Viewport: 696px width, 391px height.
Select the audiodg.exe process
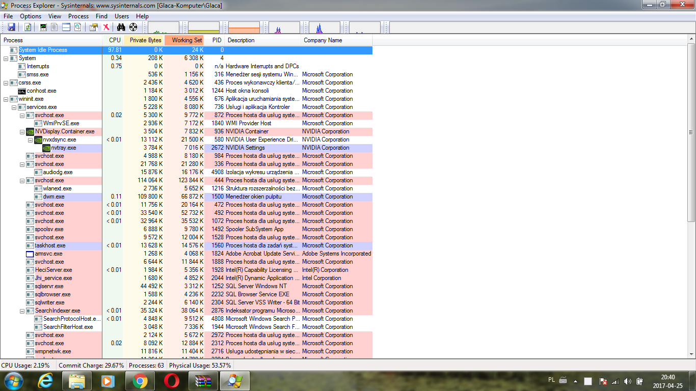pos(186,172)
